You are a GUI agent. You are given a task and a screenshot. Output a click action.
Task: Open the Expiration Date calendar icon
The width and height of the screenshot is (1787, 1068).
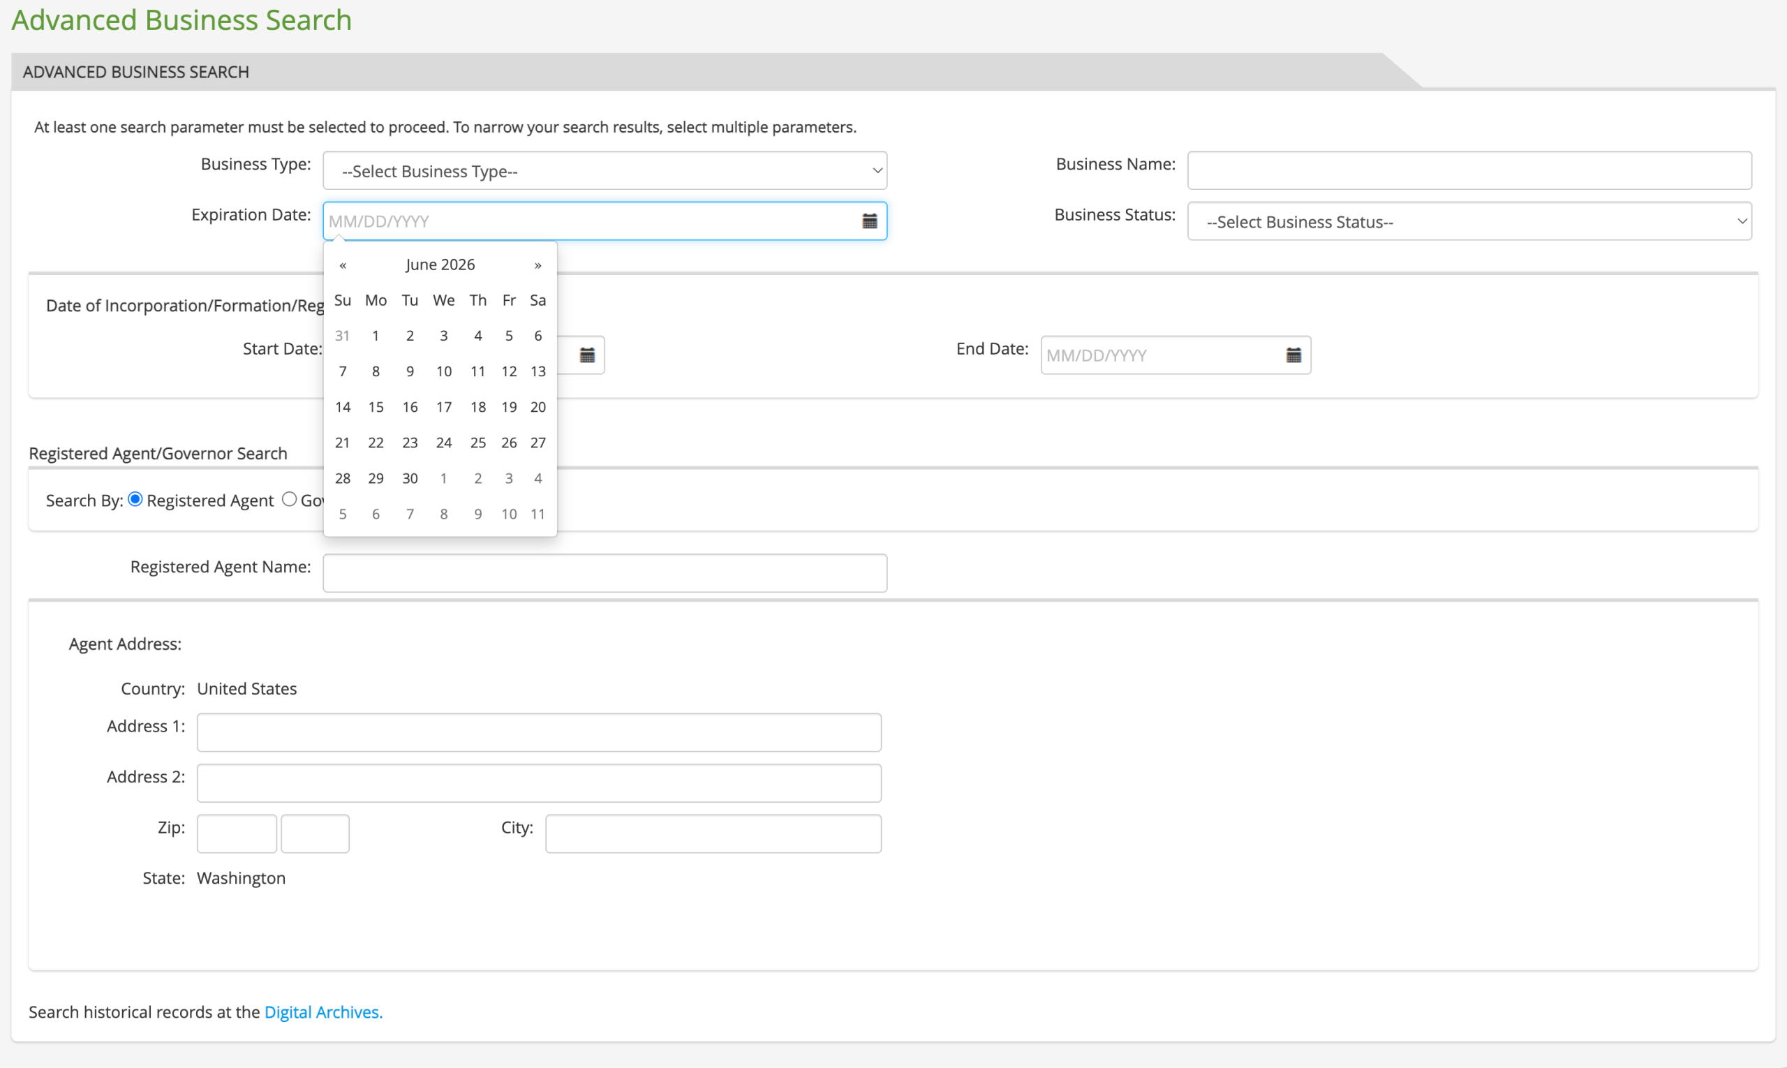(869, 221)
